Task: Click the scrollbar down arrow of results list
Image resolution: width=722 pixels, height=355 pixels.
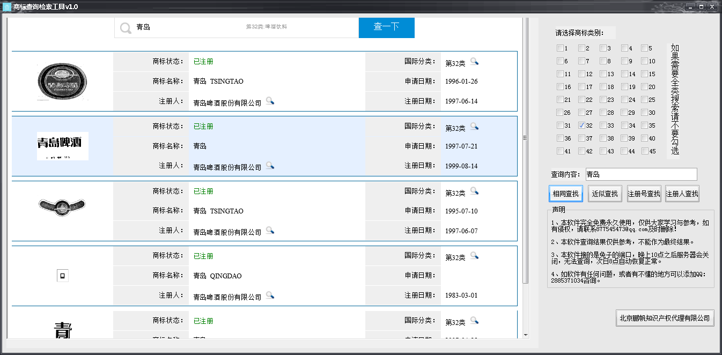Action: coord(526,335)
